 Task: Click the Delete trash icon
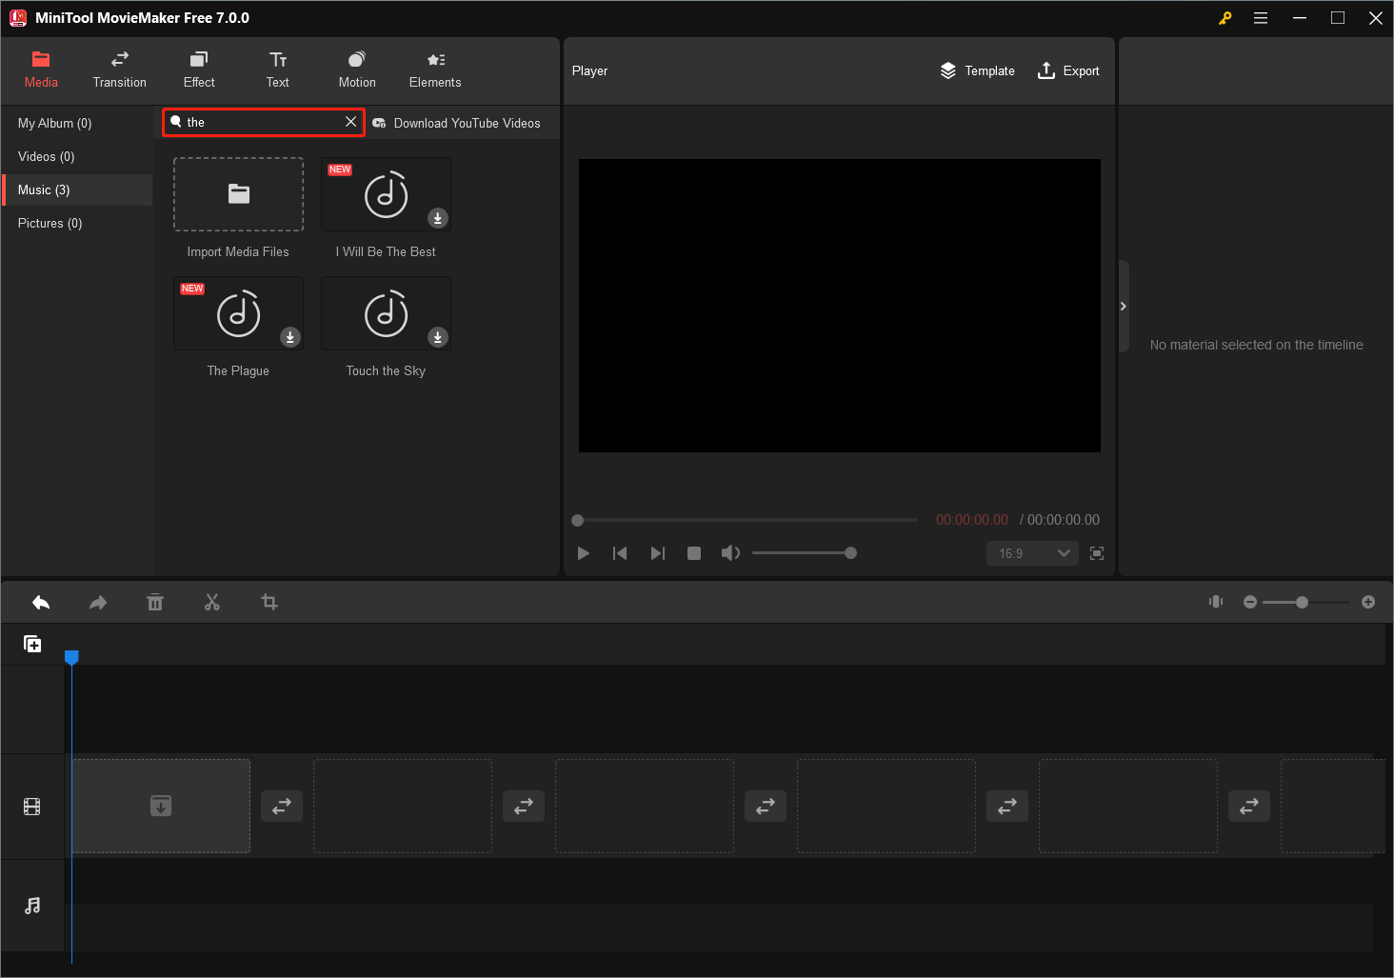[x=155, y=602]
